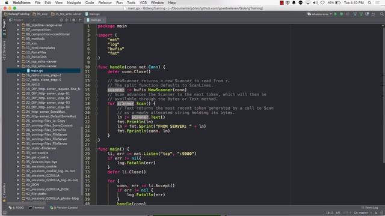Click GolangTraining breadcrumb in navigation bar
Image resolution: width=385 pixels, height=216 pixels.
point(17,14)
